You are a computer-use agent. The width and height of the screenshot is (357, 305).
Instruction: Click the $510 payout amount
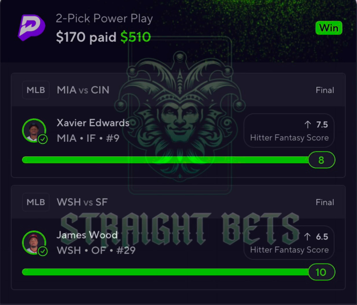point(135,37)
